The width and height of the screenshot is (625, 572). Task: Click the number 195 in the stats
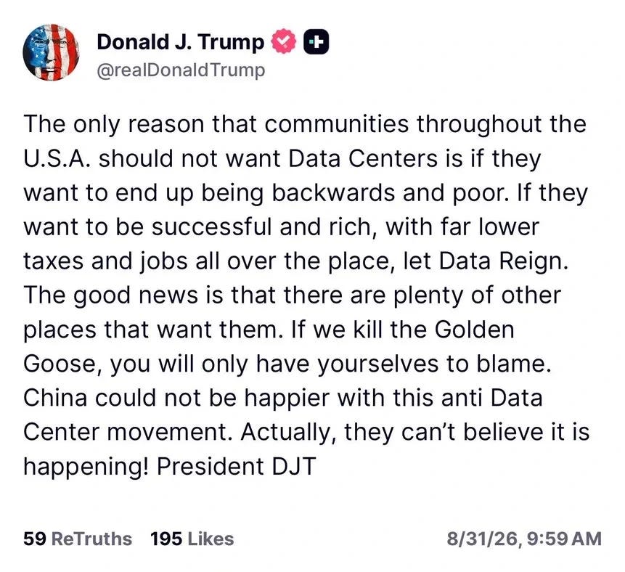(x=167, y=539)
